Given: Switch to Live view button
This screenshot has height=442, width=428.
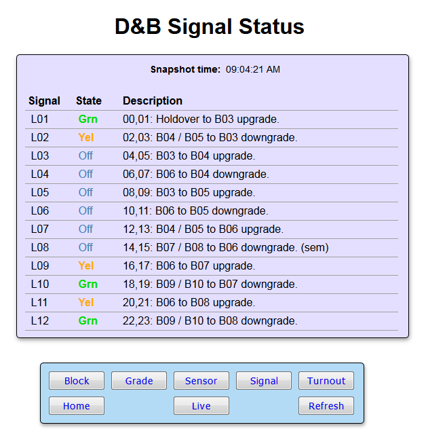Looking at the screenshot, I should click(201, 405).
